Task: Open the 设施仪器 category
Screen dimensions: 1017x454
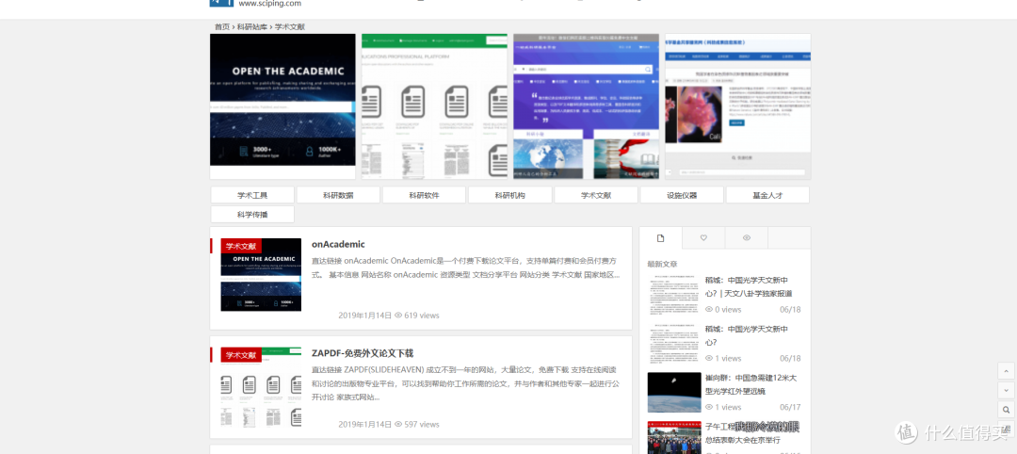Action: [682, 195]
